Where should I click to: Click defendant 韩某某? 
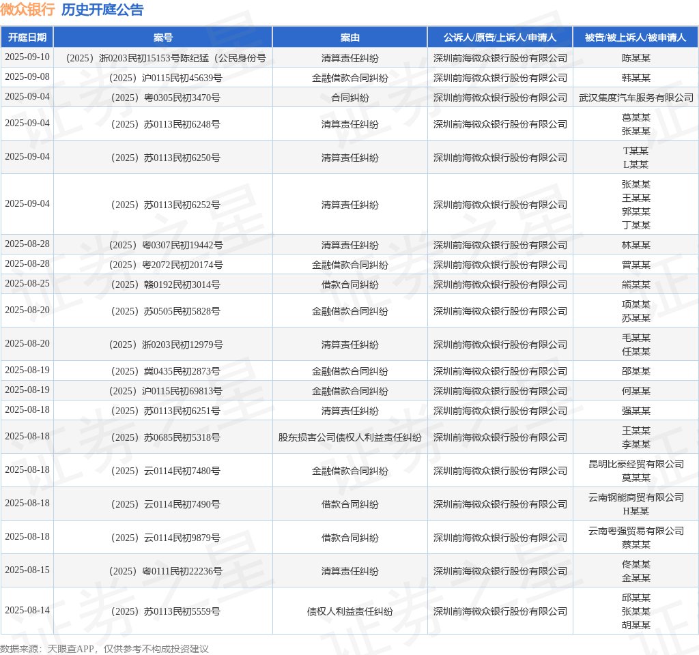(x=636, y=78)
